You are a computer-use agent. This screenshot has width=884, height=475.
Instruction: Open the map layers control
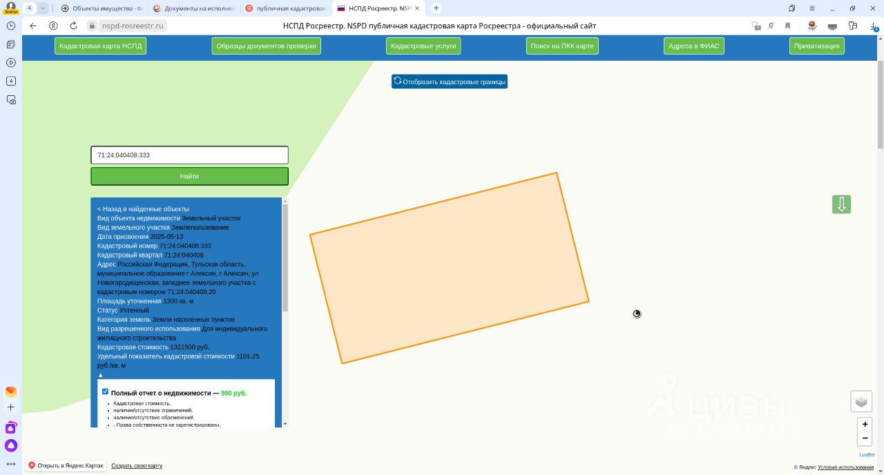tap(861, 401)
